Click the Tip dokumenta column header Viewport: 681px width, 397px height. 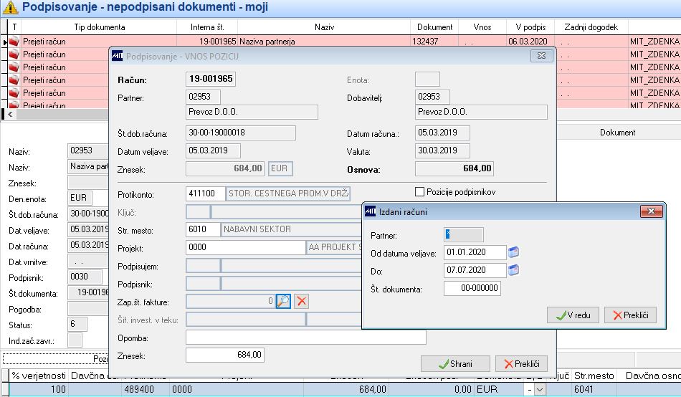99,27
